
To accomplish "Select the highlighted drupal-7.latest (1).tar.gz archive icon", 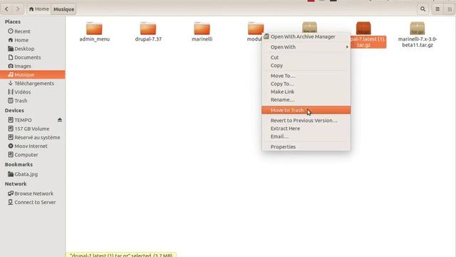I will pyautogui.click(x=363, y=29).
